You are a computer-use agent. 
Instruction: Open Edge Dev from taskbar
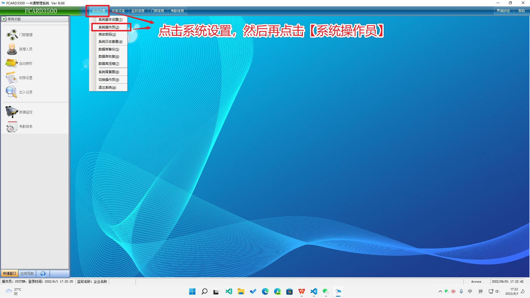coord(277,291)
